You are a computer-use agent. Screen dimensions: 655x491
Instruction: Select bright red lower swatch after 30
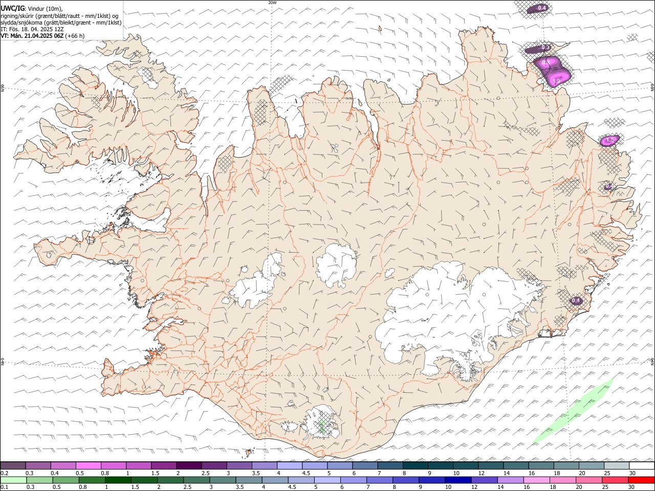pos(641,480)
